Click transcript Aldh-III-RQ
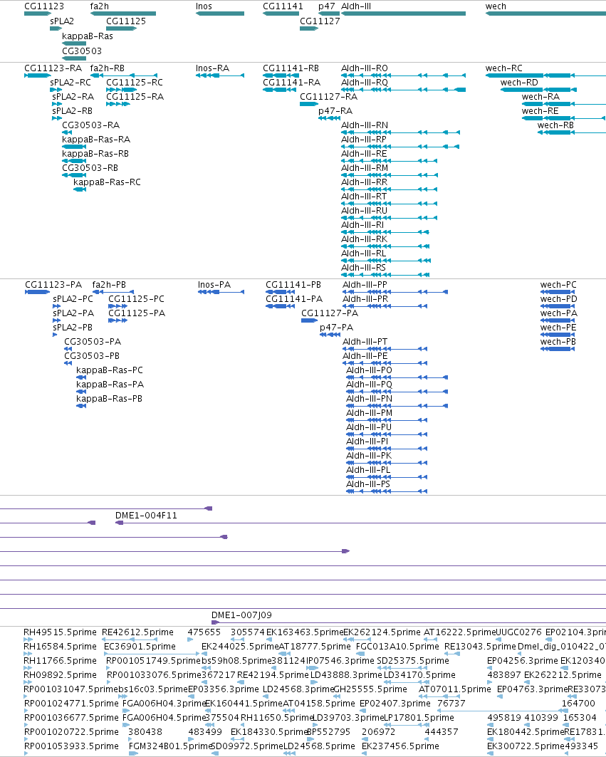The width and height of the screenshot is (606, 757). pos(403,90)
